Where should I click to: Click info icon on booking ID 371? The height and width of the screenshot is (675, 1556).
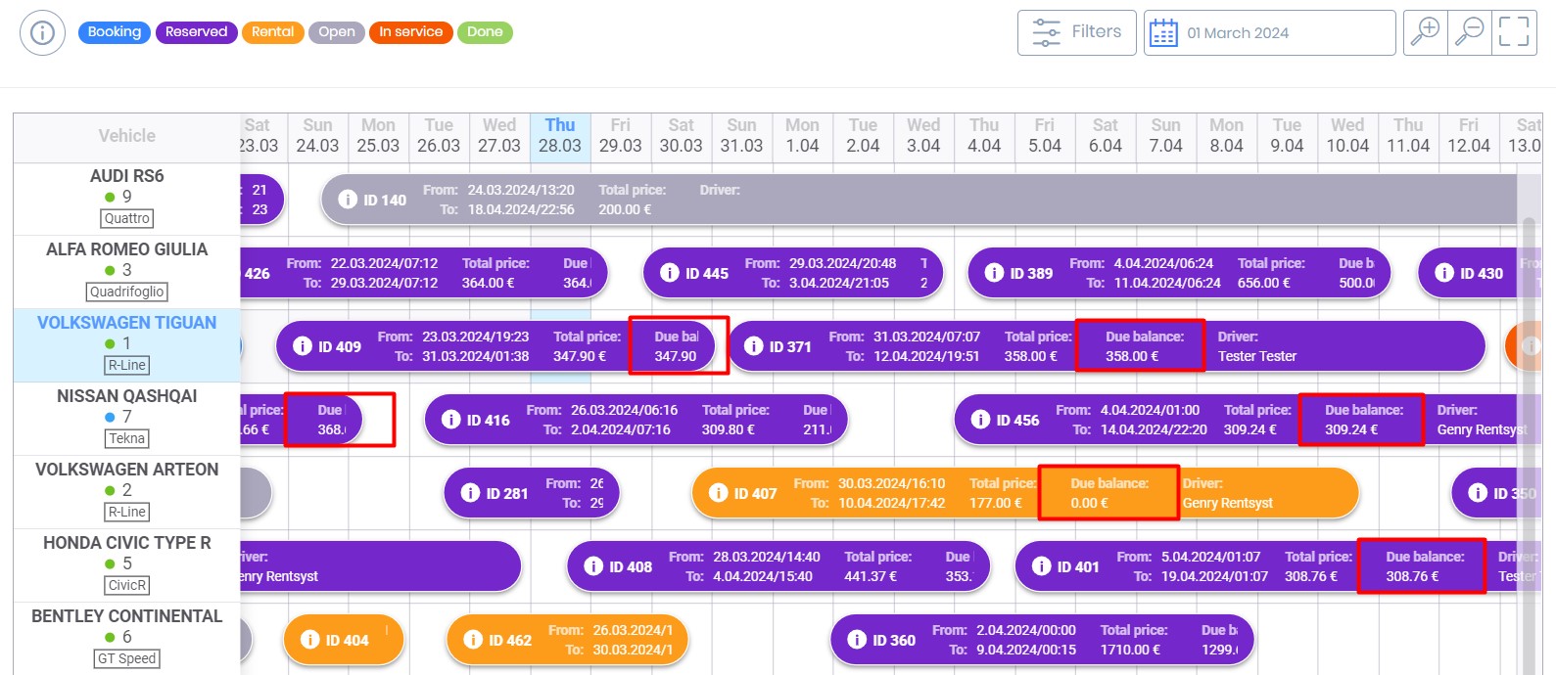(753, 346)
